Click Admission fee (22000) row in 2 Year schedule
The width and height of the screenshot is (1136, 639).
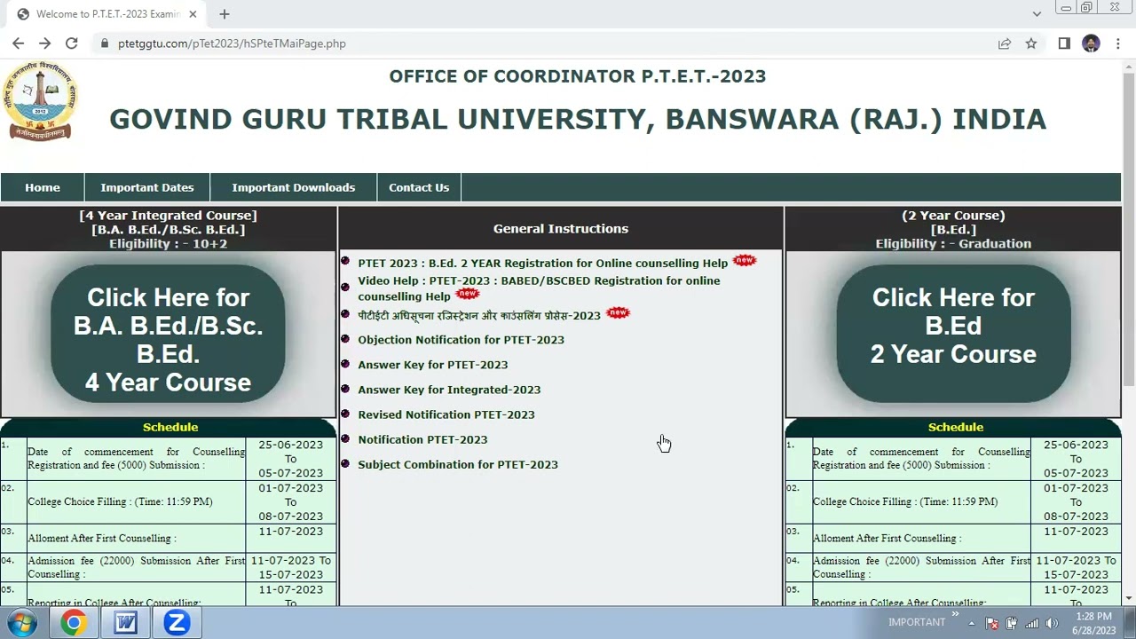[953, 567]
